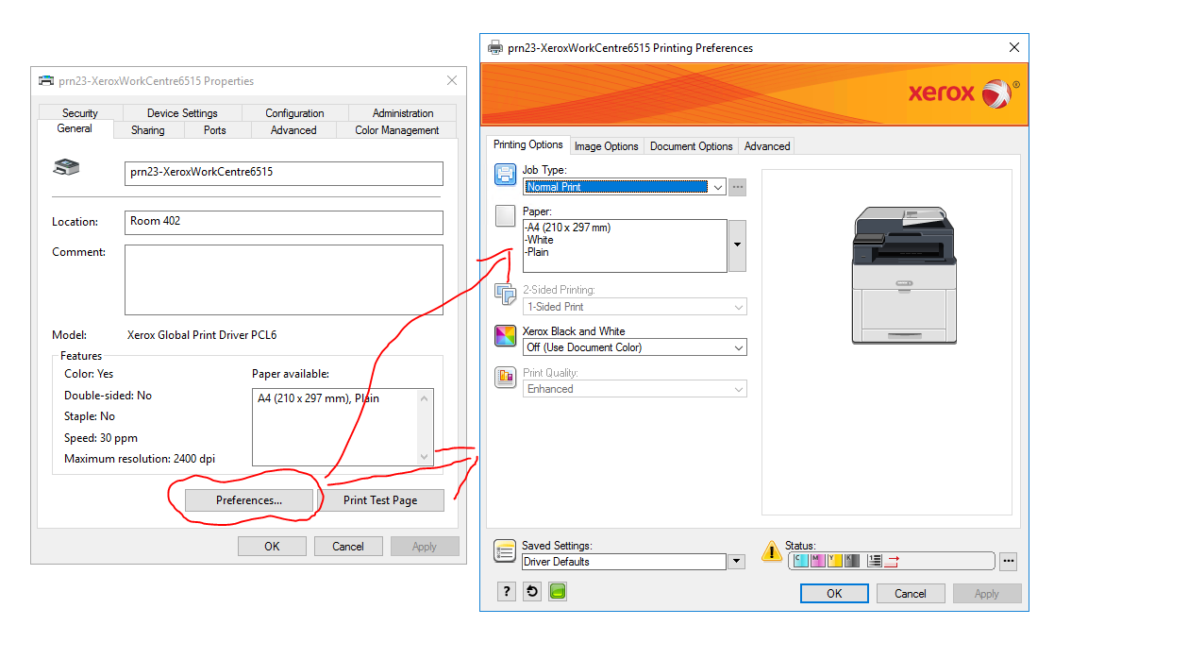The height and width of the screenshot is (659, 1188).
Task: Click the Paper sheet icon
Action: tap(506, 216)
